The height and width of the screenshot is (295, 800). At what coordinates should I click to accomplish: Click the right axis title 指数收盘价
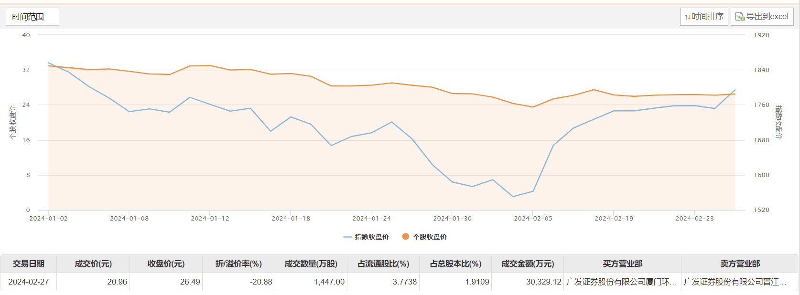tap(778, 122)
